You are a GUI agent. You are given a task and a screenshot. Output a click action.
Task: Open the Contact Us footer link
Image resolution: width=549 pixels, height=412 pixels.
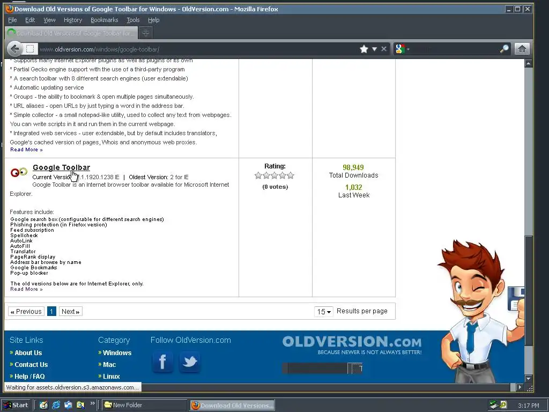pos(31,364)
